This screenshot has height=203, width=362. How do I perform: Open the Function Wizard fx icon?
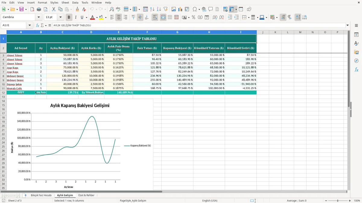37,25
